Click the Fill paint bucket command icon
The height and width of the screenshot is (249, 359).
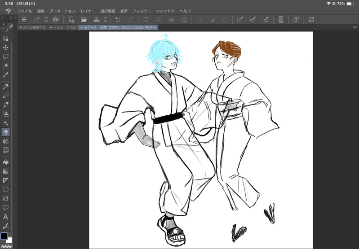coord(171,20)
